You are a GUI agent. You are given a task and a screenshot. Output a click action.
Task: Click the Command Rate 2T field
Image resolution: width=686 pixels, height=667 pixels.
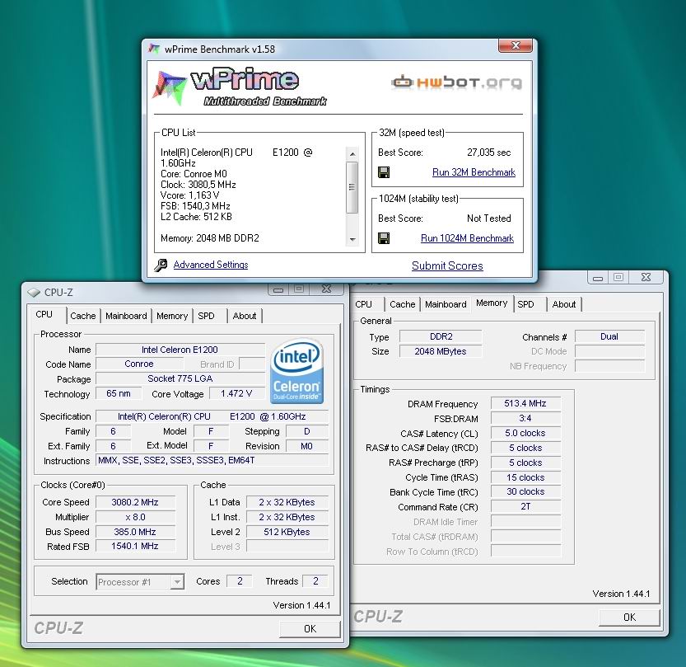(525, 507)
